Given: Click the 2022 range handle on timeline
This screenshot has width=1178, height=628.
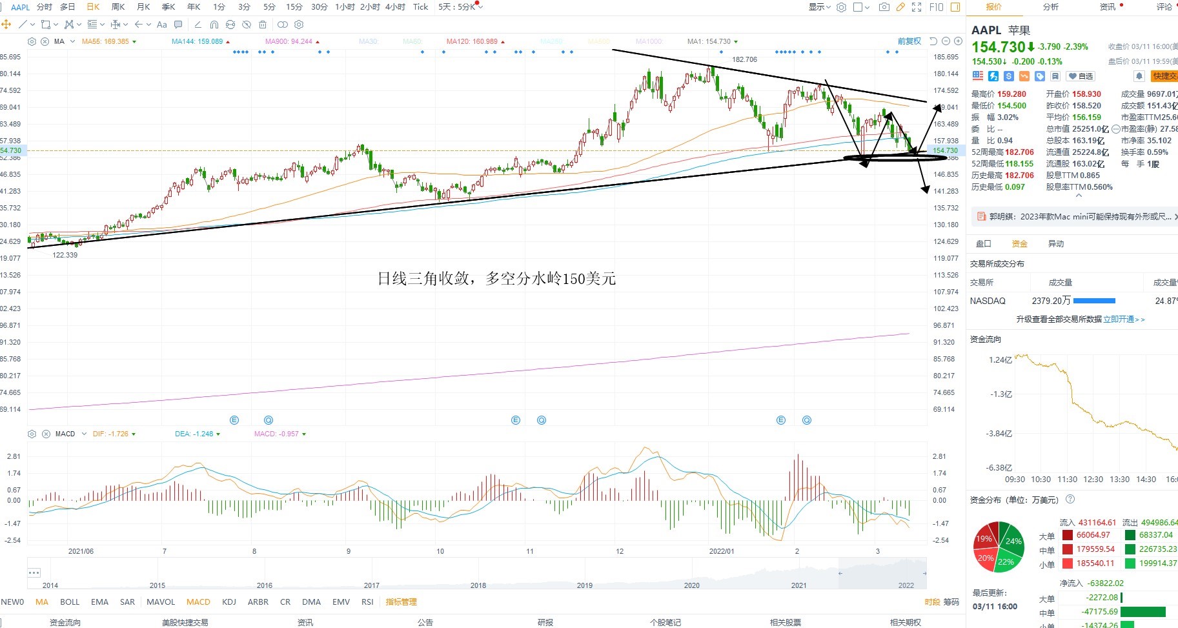Looking at the screenshot, I should (x=924, y=573).
